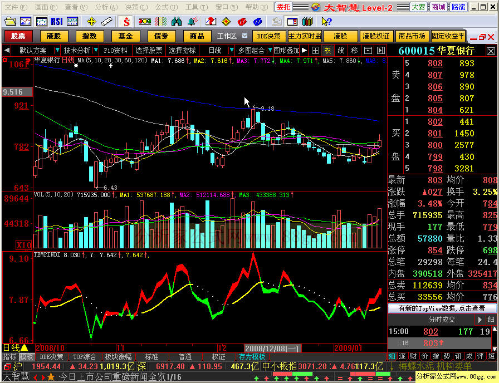The width and height of the screenshot is (499, 383).
Task: Toggle the X10 volume scale marker
Action: tap(24, 245)
